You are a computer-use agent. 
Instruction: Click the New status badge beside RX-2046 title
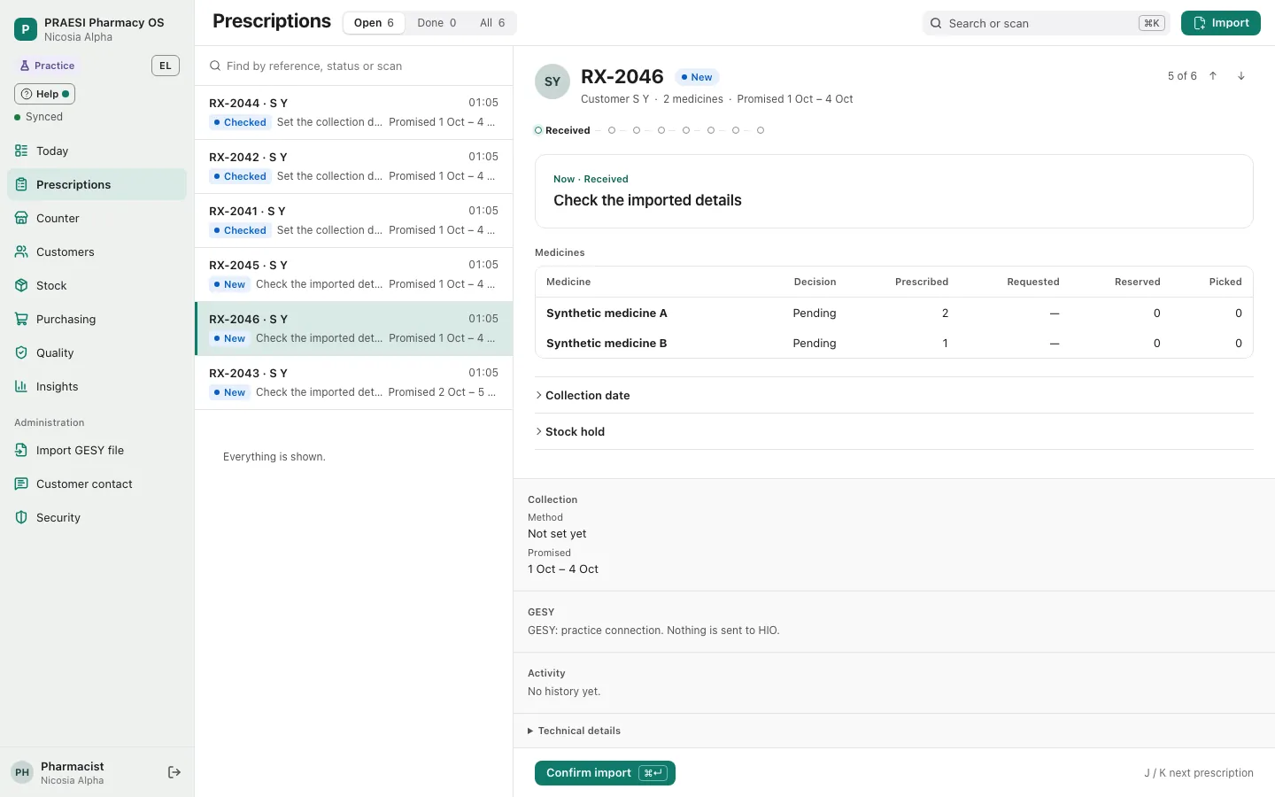(x=697, y=77)
